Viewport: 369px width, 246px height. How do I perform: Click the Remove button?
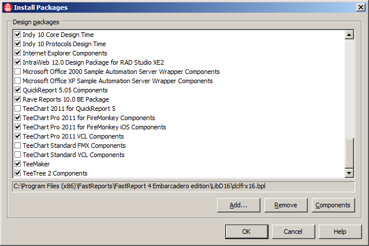pyautogui.click(x=286, y=205)
